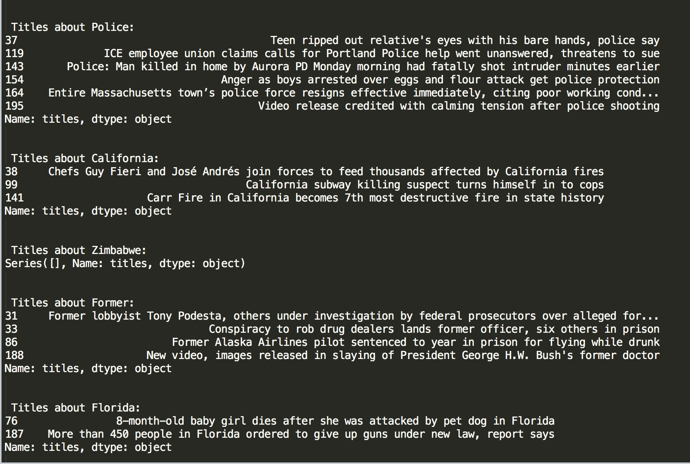The width and height of the screenshot is (690, 464).
Task: Select the Chefs Guy Fieri and José Andrés title
Action: 326,172
